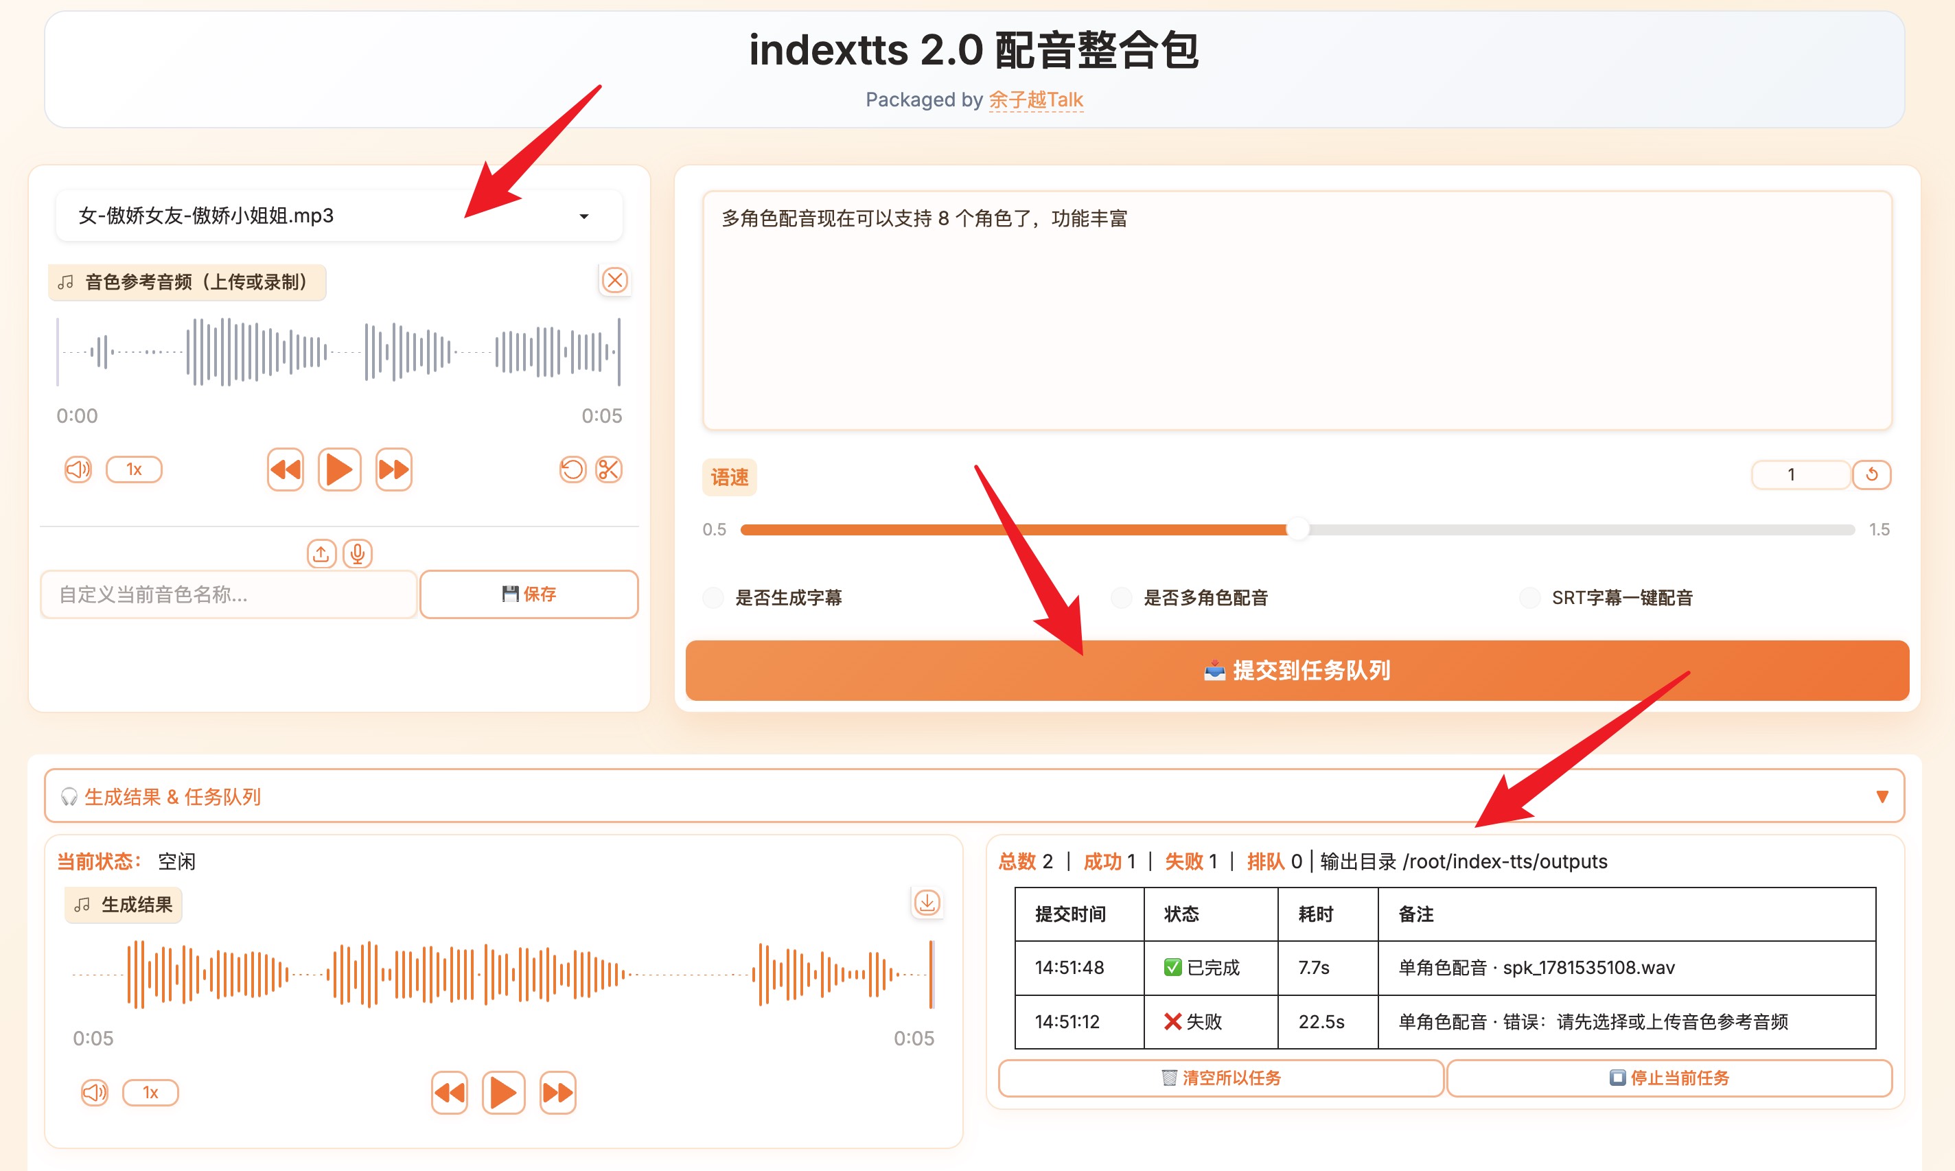The height and width of the screenshot is (1171, 1955).
Task: Toggle SRT字幕一键配音 checkbox
Action: 1529,597
